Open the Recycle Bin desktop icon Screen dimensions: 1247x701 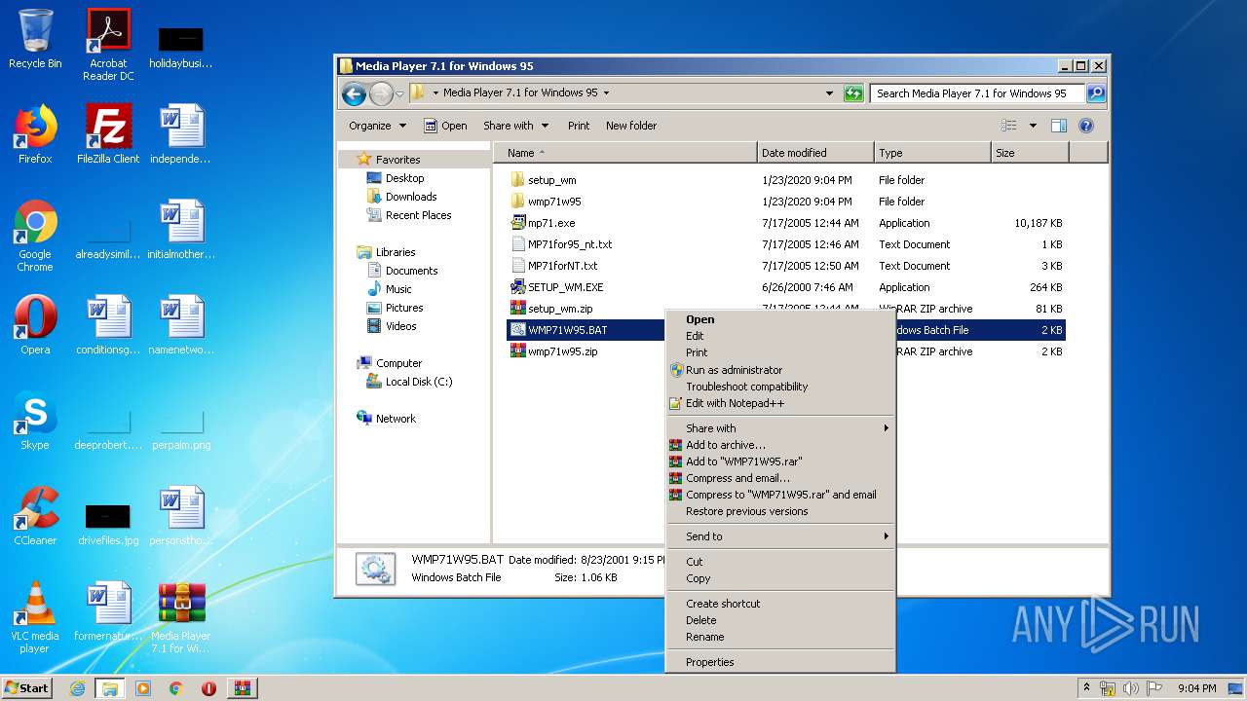pyautogui.click(x=35, y=39)
